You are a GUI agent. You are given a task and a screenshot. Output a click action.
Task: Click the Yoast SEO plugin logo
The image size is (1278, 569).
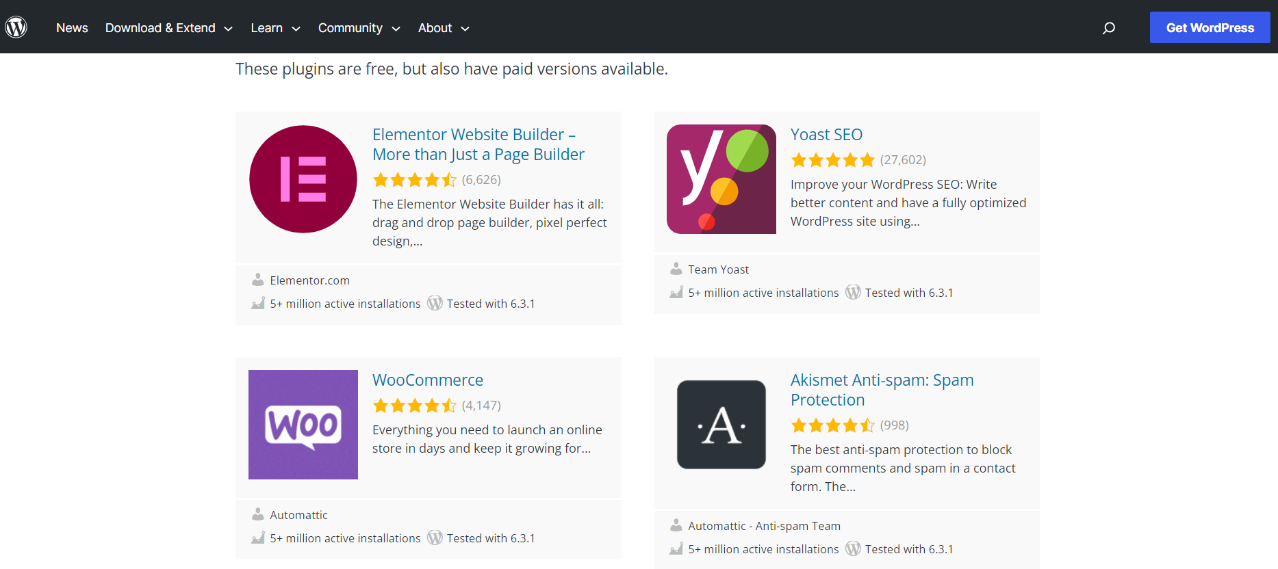point(721,179)
